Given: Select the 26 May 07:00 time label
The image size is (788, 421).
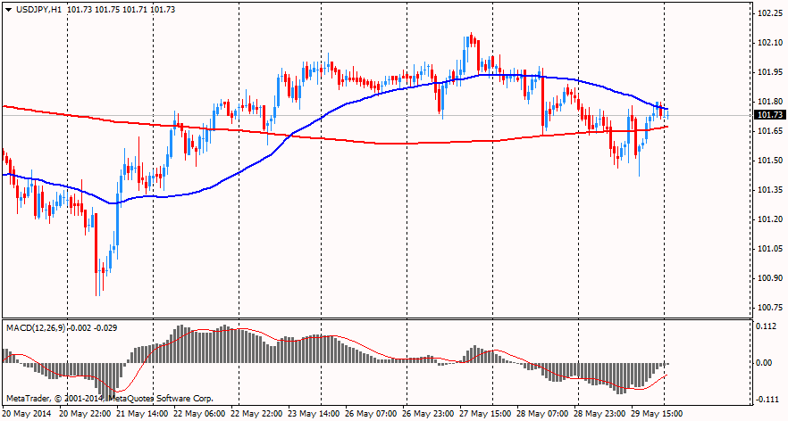Looking at the screenshot, I should pos(372,414).
